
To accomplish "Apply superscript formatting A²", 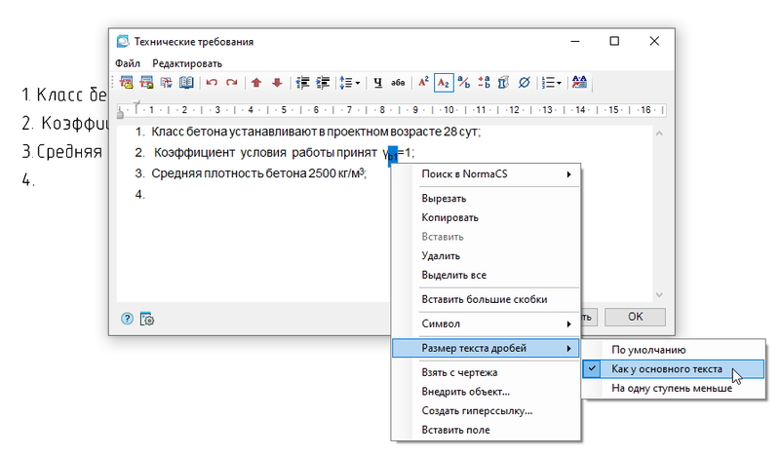I will pos(423,83).
